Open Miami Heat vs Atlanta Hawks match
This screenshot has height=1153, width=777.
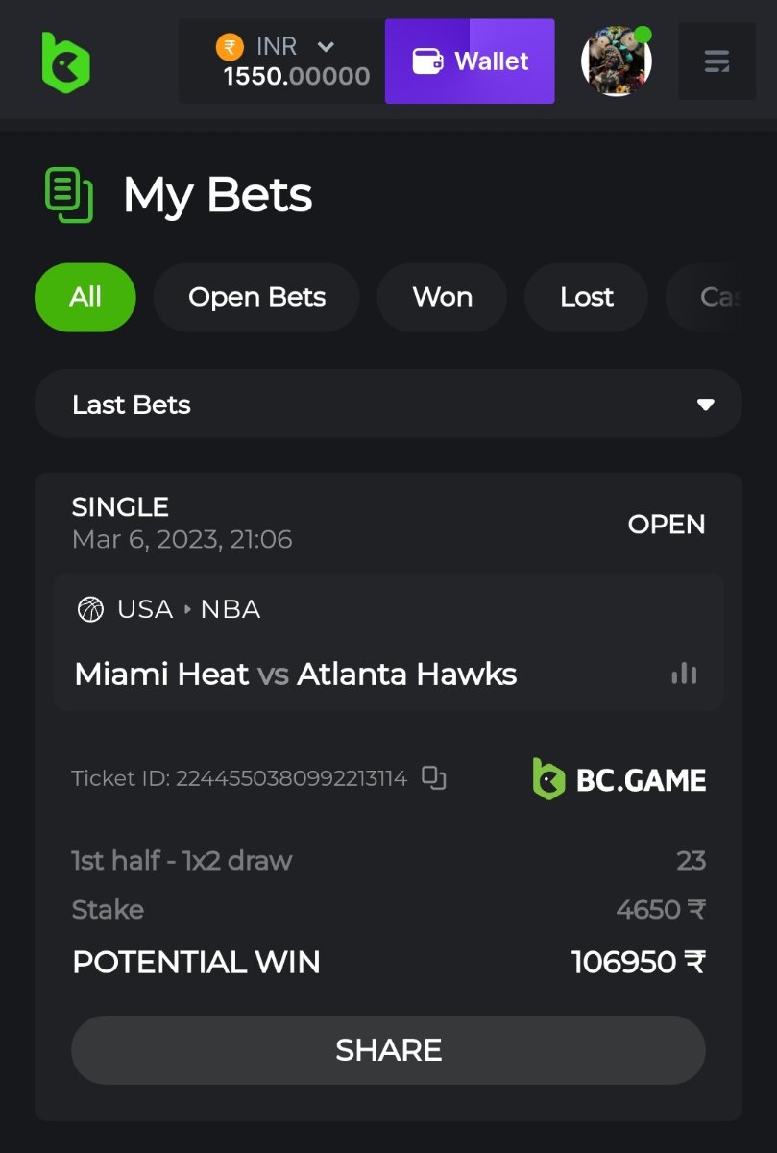(x=296, y=674)
